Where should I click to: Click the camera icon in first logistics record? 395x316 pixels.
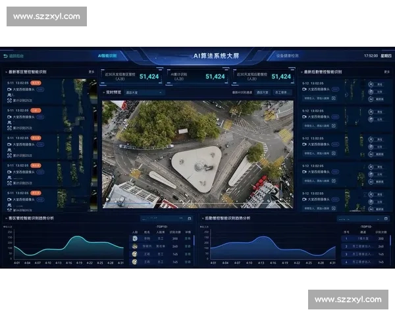pos(304,90)
